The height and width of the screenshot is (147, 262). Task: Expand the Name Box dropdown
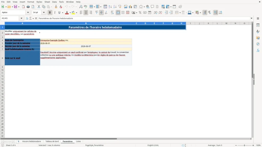[21, 18]
